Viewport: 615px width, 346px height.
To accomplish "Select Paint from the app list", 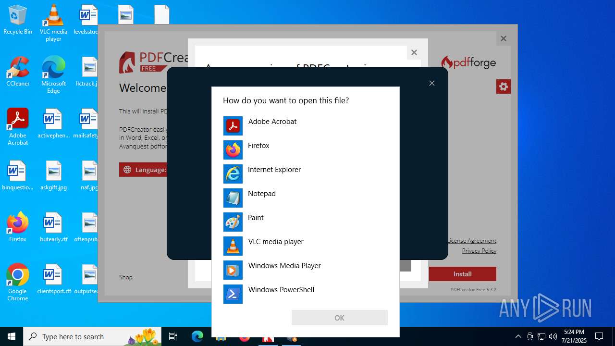I will pyautogui.click(x=305, y=222).
